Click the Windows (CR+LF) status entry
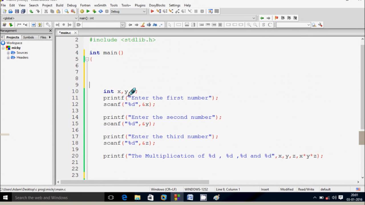Image resolution: width=365 pixels, height=205 pixels. tap(164, 189)
